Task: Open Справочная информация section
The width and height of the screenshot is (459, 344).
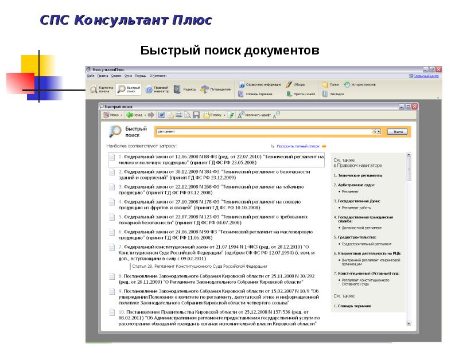Action: pyautogui.click(x=258, y=84)
